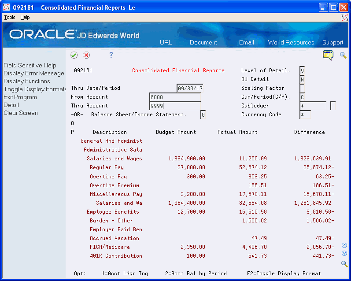Click the F2=Toggle Display Format hint
Image resolution: width=351 pixels, height=281 pixels.
point(284,274)
